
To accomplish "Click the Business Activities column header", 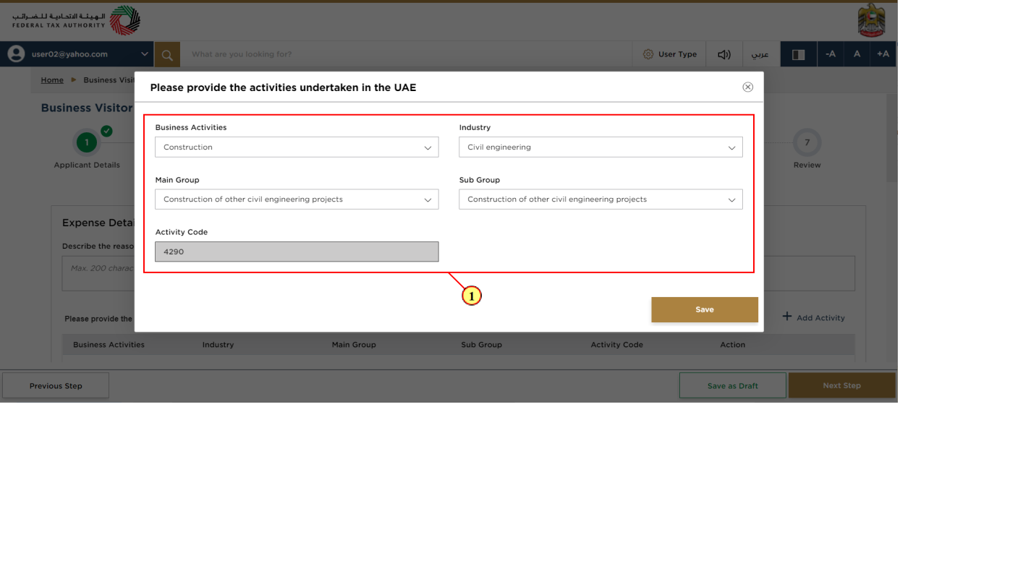I will coord(109,345).
